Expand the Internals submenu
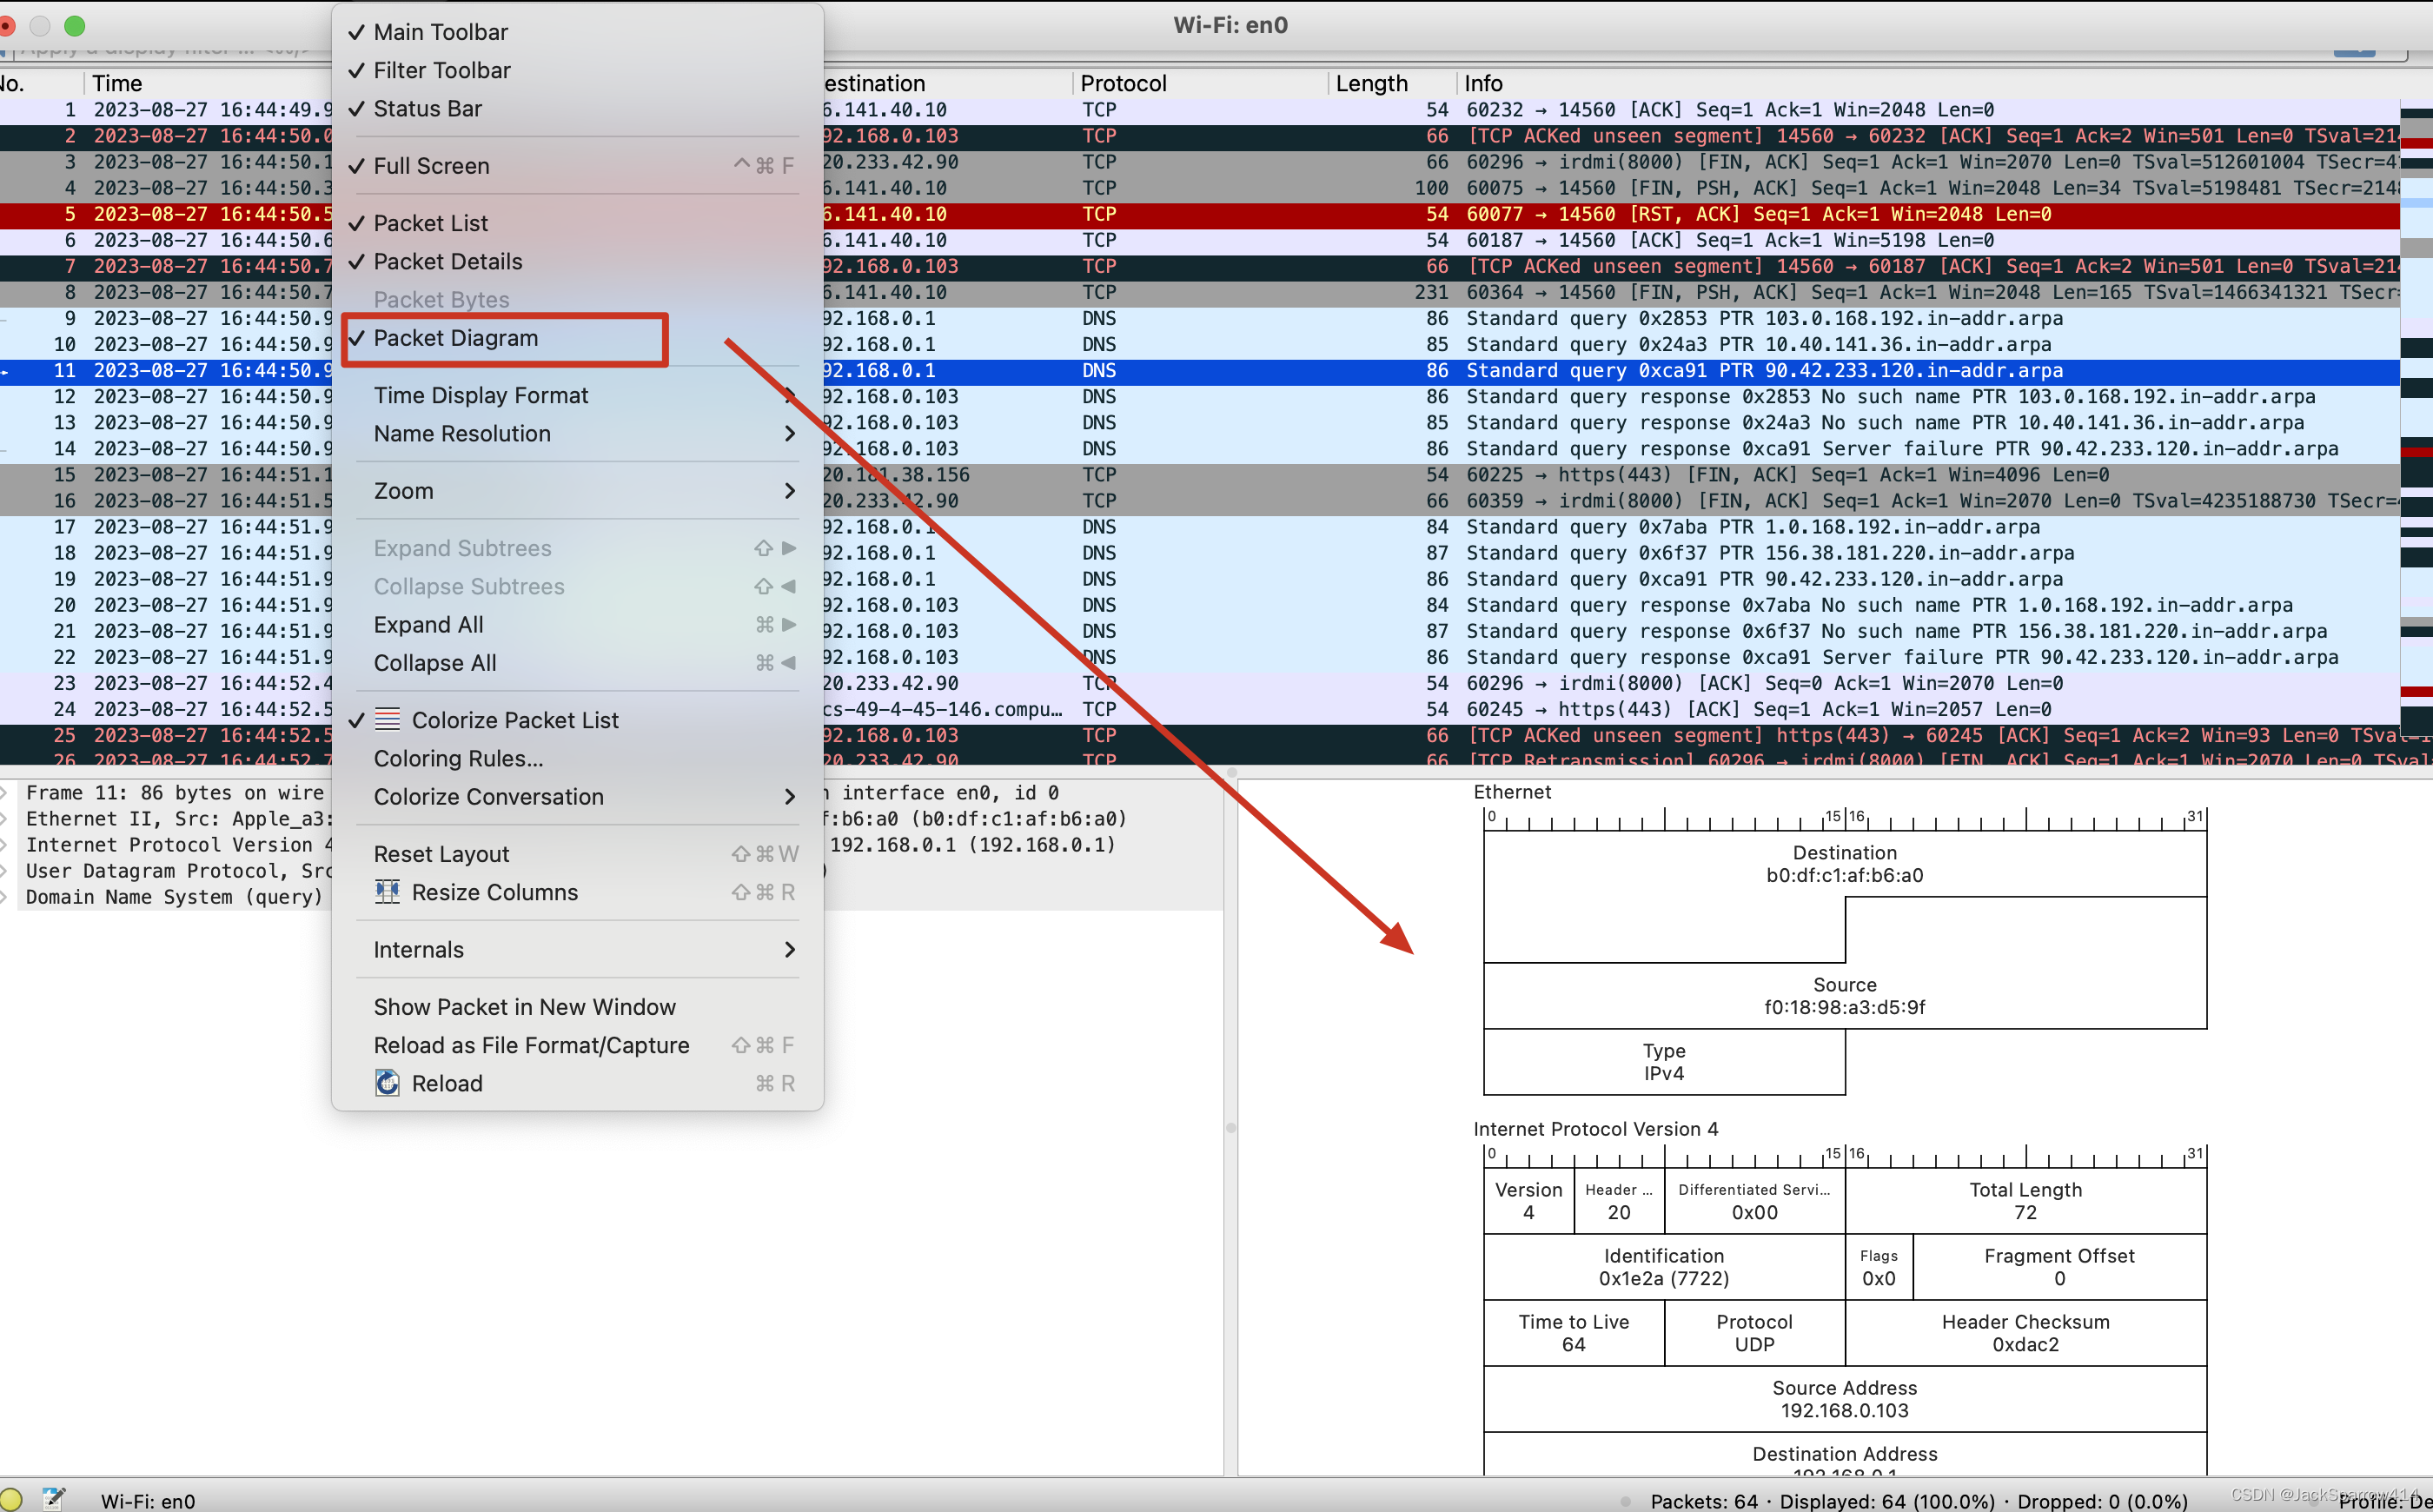The height and width of the screenshot is (1512, 2433). click(418, 950)
